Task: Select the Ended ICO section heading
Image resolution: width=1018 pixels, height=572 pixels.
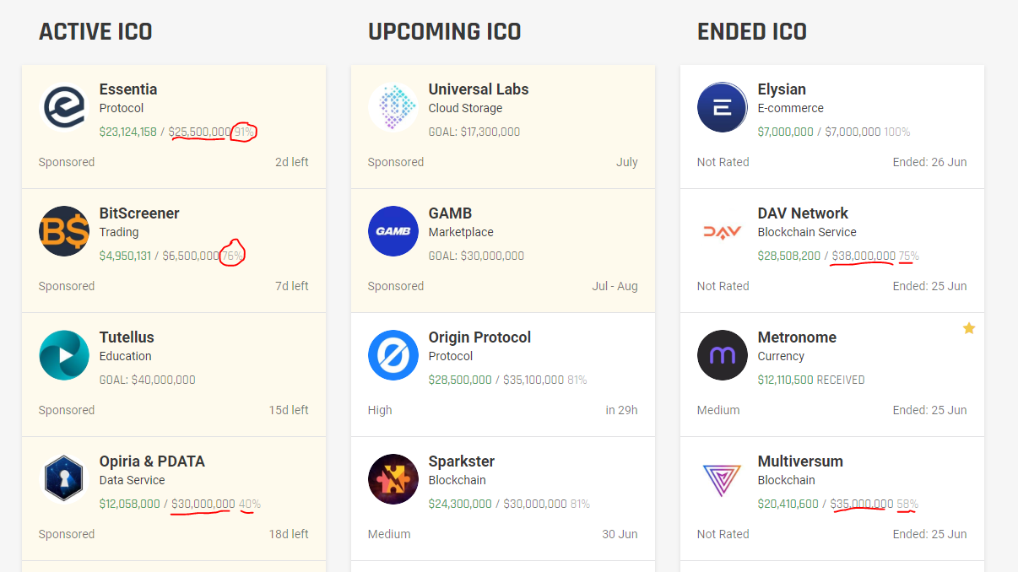Action: click(x=752, y=32)
